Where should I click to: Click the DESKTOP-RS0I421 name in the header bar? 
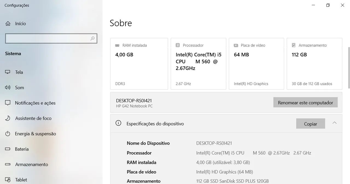pyautogui.click(x=134, y=101)
